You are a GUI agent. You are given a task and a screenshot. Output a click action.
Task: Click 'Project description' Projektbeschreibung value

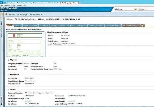coord(31,81)
